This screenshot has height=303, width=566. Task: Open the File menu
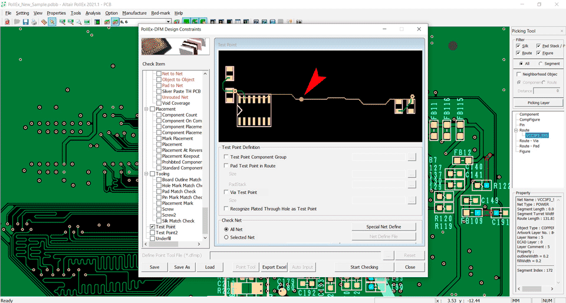point(8,13)
